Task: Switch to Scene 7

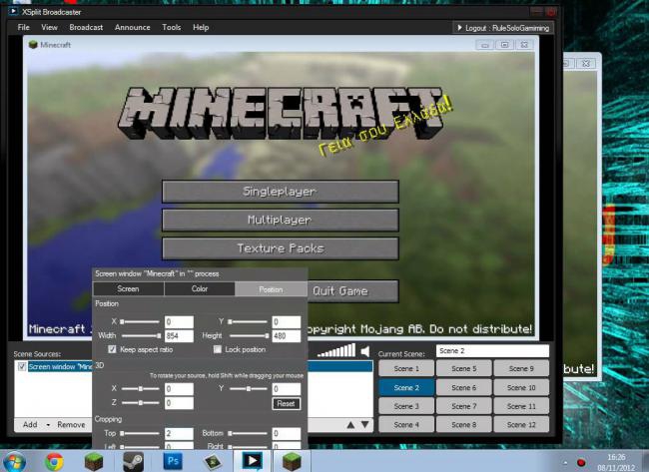Action: pyautogui.click(x=464, y=406)
